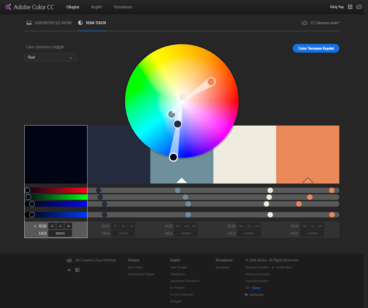Select the black 000515 color swatch
The width and height of the screenshot is (368, 308).
coord(56,155)
